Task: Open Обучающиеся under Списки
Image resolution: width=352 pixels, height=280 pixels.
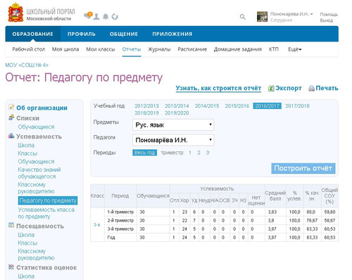Action: click(36, 127)
